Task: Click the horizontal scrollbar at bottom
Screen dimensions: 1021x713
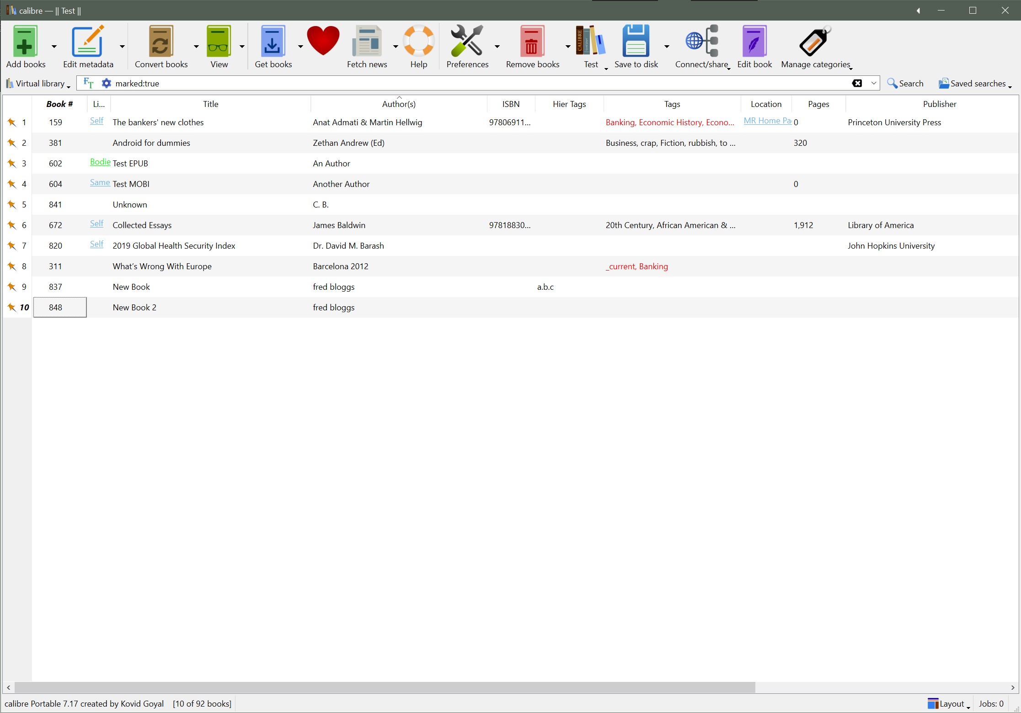Action: pyautogui.click(x=384, y=687)
